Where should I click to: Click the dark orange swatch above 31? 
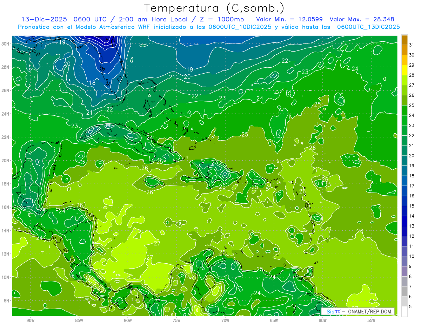point(405,40)
